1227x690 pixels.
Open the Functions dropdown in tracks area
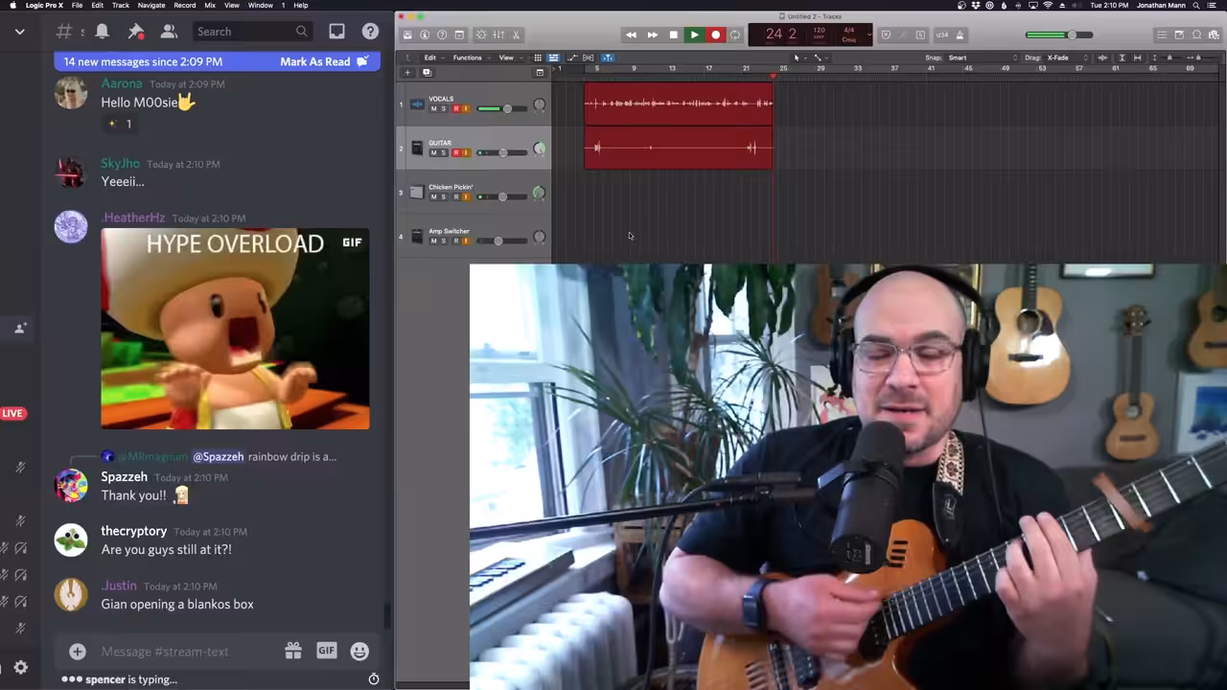pos(470,57)
